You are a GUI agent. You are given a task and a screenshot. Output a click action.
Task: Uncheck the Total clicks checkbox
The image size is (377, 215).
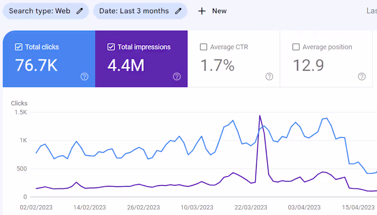[x=19, y=47]
